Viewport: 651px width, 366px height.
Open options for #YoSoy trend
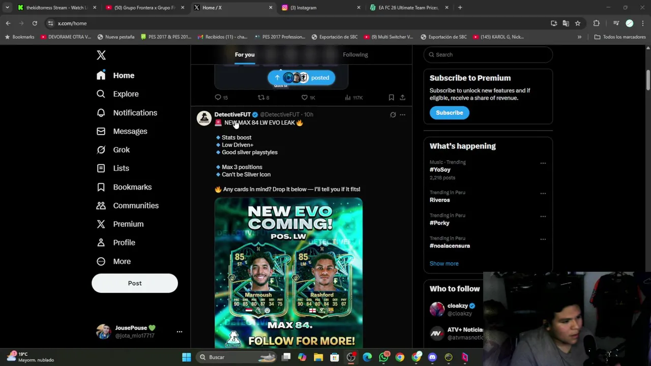tap(543, 163)
